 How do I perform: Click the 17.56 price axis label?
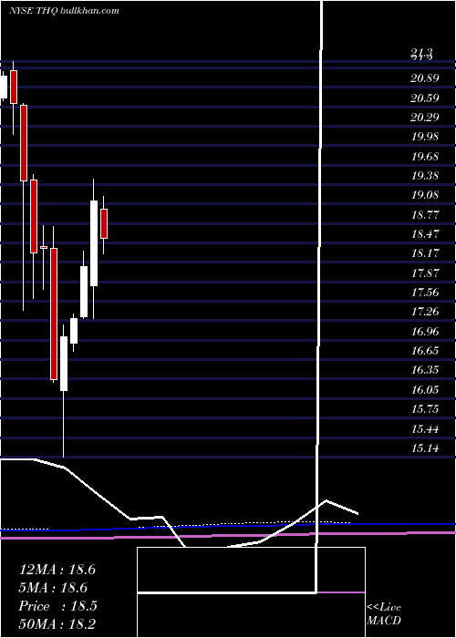point(425,292)
